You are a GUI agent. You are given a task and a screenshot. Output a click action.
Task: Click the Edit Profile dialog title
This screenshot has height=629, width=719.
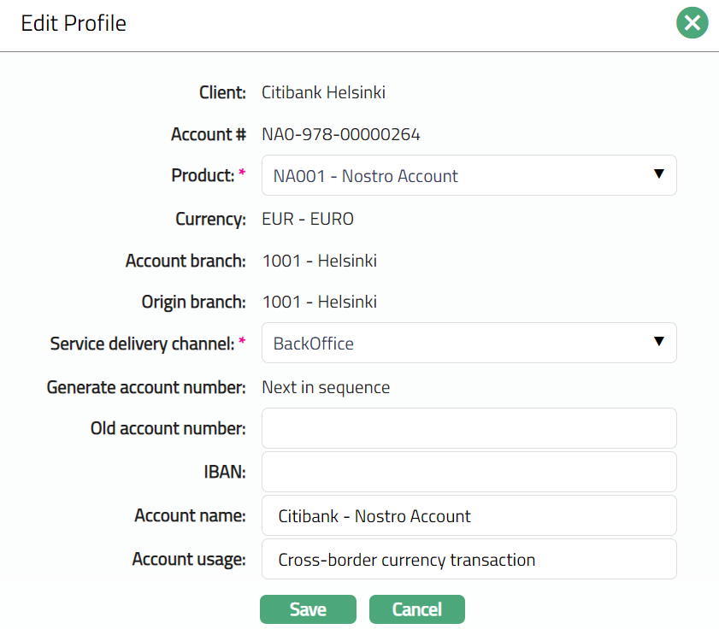click(x=74, y=23)
